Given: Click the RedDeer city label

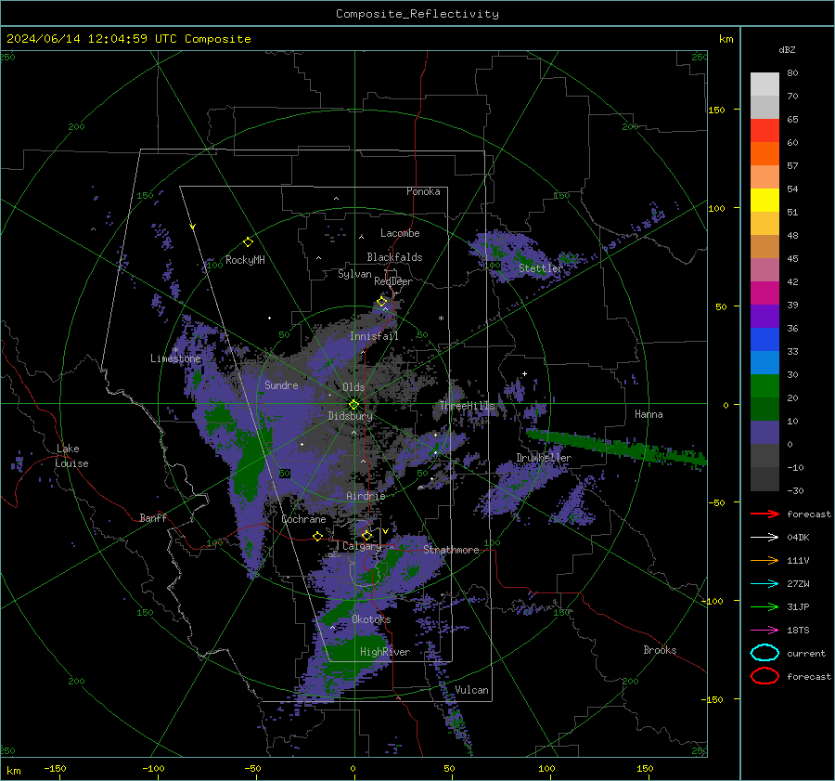Looking at the screenshot, I should click(393, 281).
